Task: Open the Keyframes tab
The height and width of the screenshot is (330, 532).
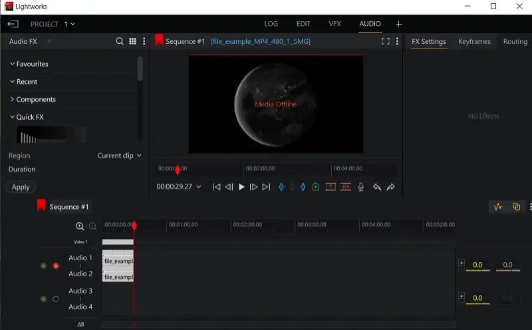Action: click(474, 41)
